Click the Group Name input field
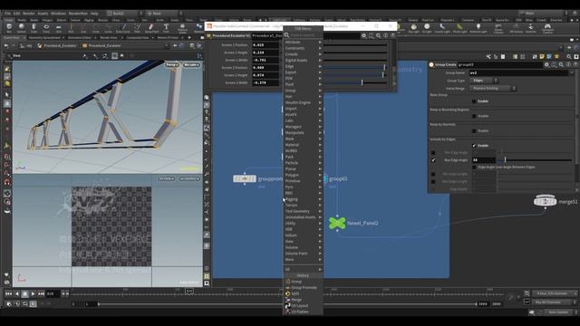Image resolution: width=580 pixels, height=326 pixels. pos(518,72)
